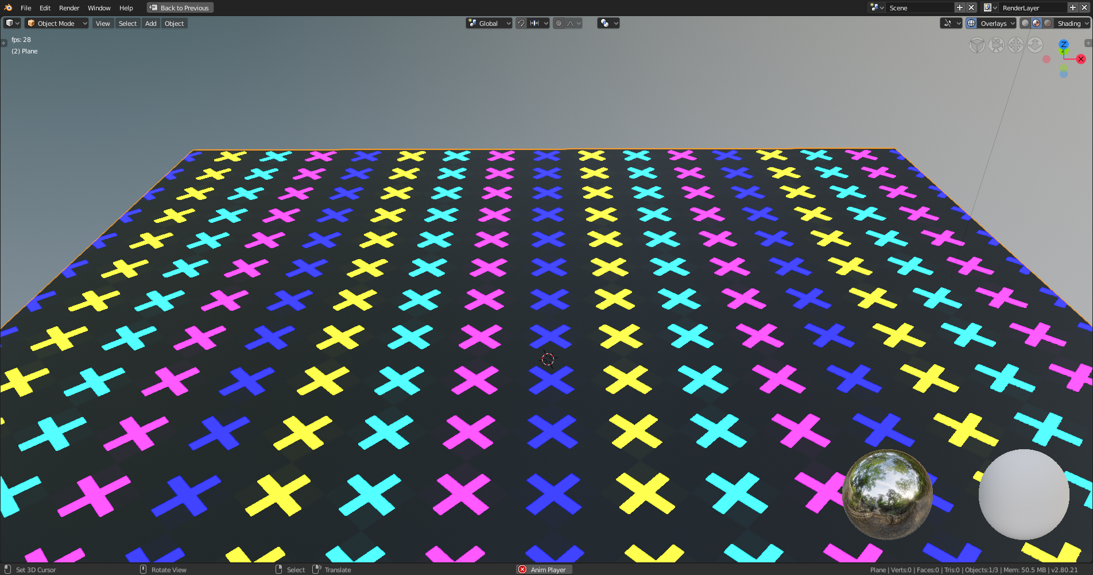This screenshot has height=575, width=1093.
Task: Click the (2) Plane object label
Action: [x=25, y=51]
